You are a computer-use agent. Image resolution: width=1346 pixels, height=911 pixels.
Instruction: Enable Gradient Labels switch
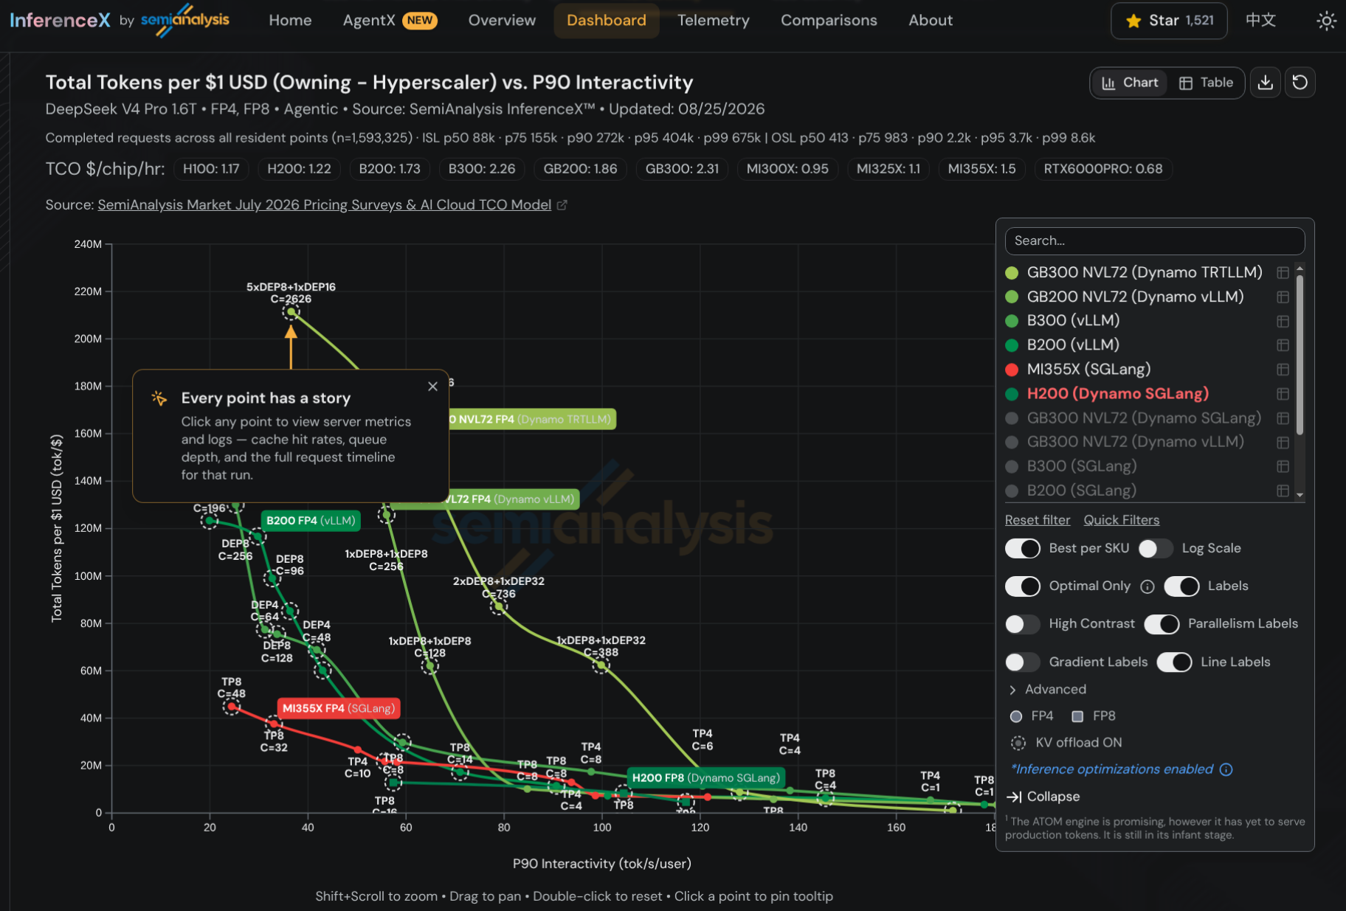click(x=1023, y=662)
